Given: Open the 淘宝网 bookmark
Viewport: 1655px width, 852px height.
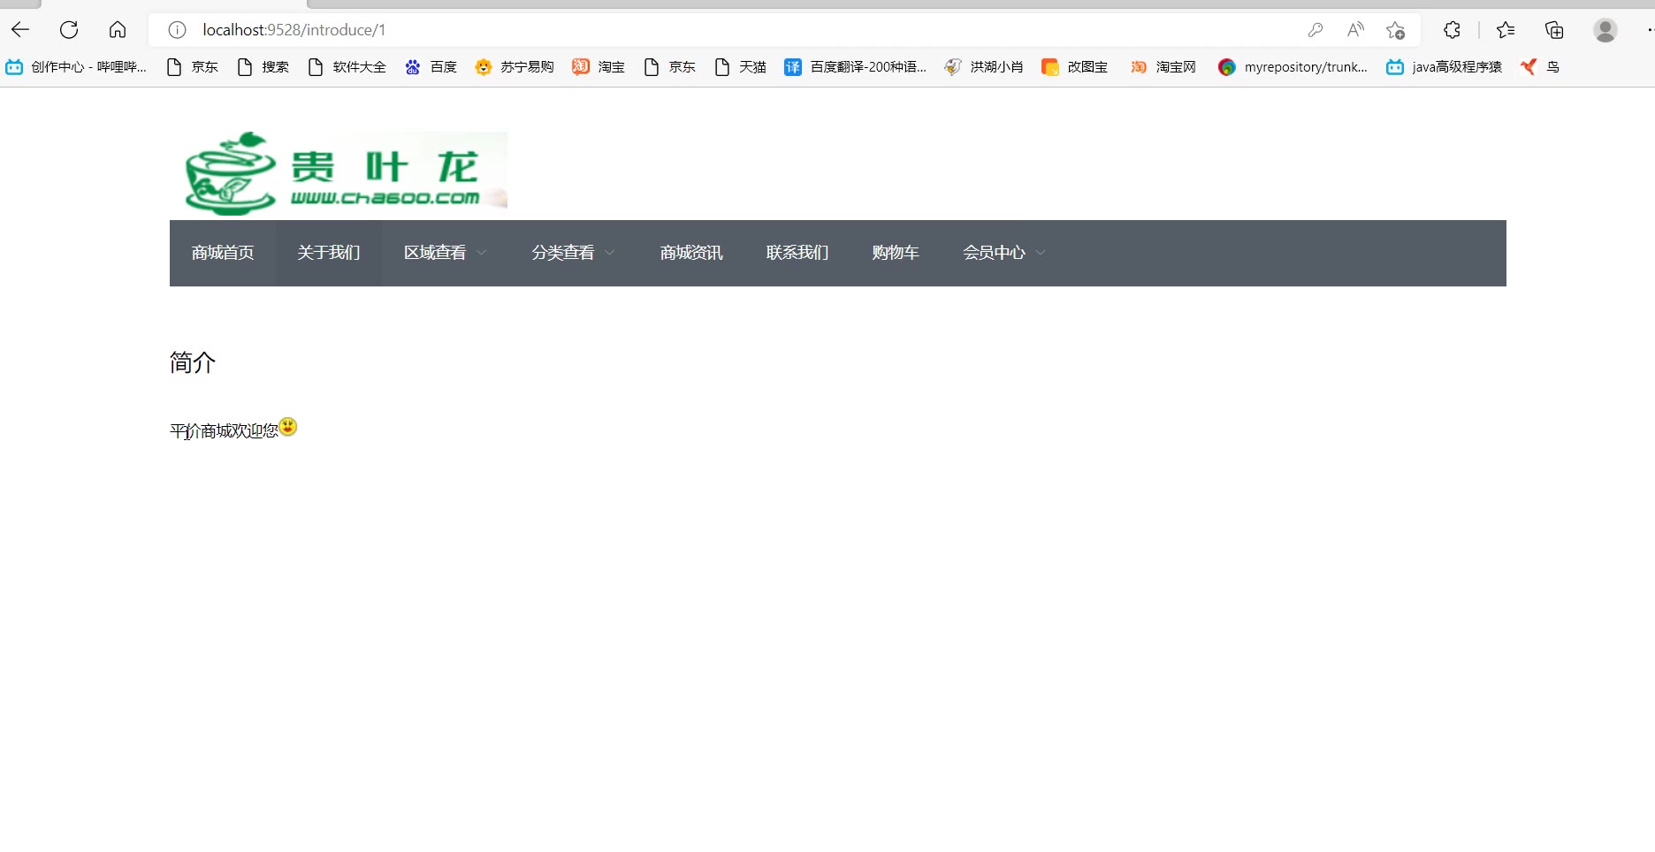Looking at the screenshot, I should point(1163,67).
